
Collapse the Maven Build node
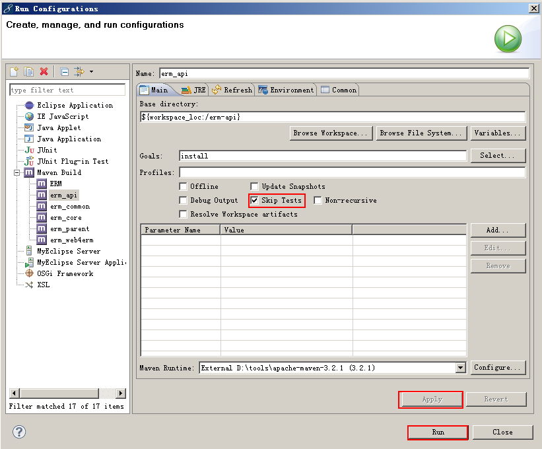[17, 172]
